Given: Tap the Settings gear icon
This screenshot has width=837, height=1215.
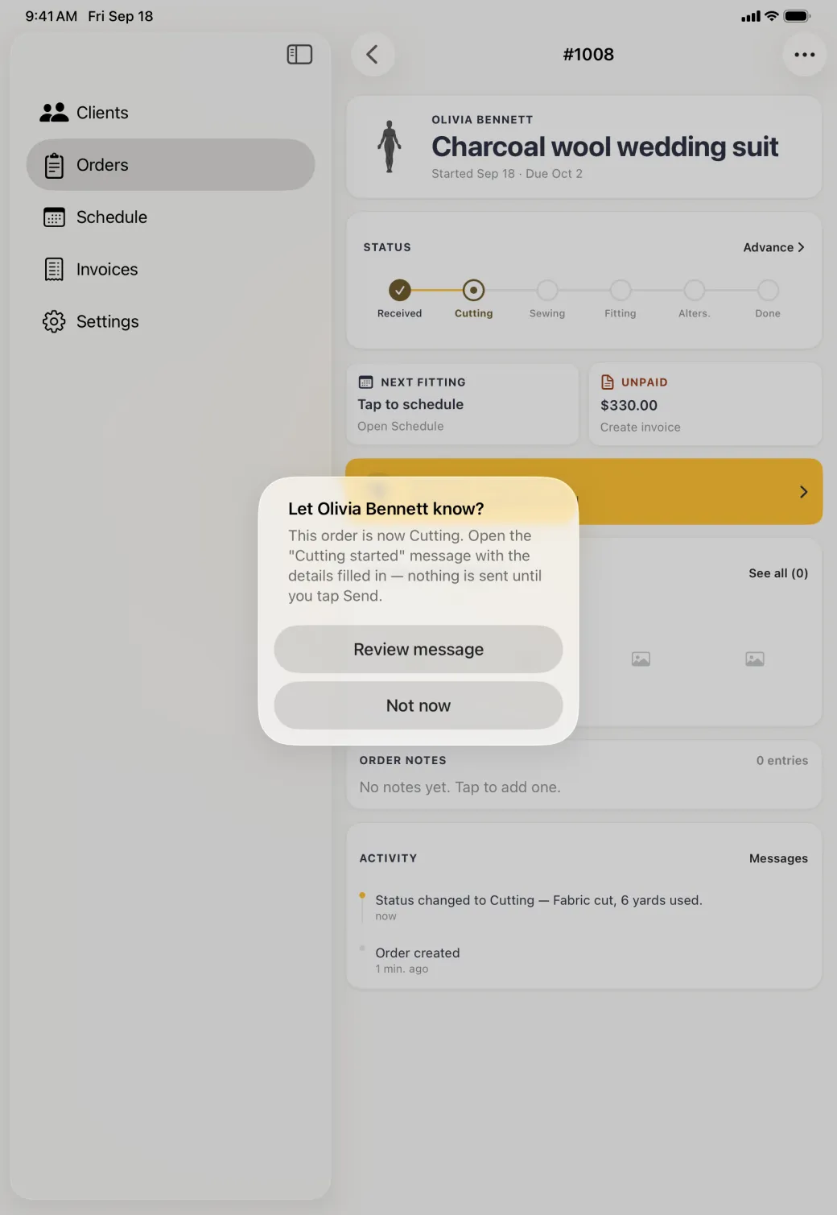Looking at the screenshot, I should (54, 321).
